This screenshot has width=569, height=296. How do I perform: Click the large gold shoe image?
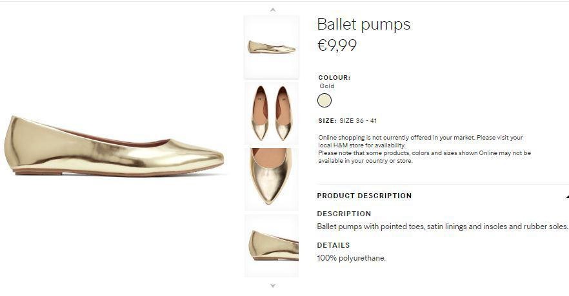point(114,147)
